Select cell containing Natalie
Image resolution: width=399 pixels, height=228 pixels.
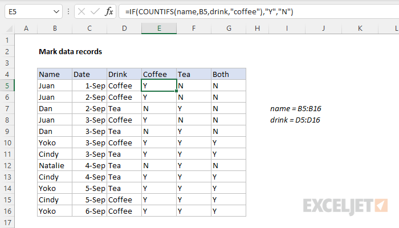tap(55, 165)
